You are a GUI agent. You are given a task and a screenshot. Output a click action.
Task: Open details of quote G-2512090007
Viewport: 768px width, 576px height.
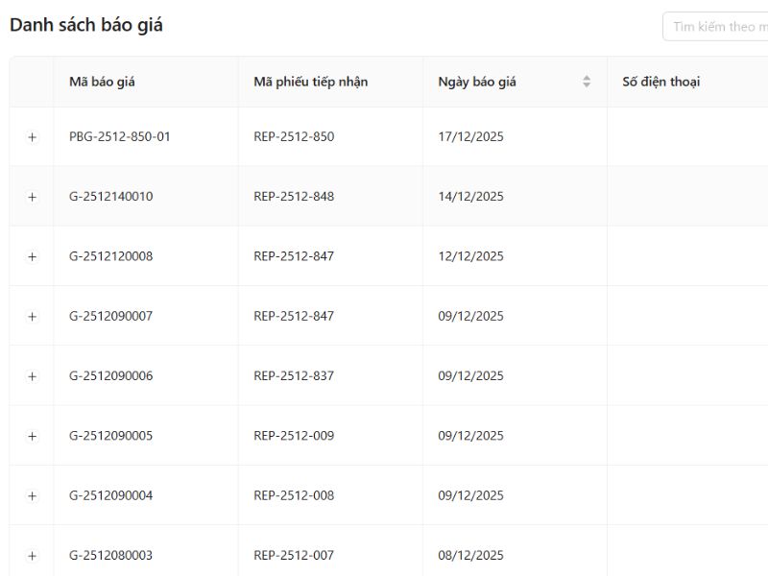[x=32, y=317]
